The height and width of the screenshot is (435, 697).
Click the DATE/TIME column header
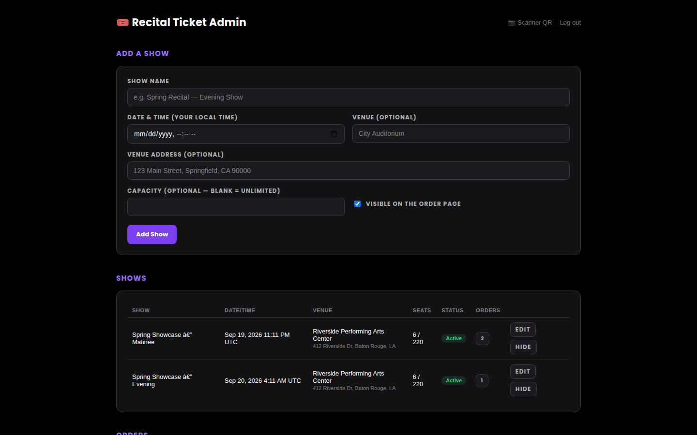240,310
